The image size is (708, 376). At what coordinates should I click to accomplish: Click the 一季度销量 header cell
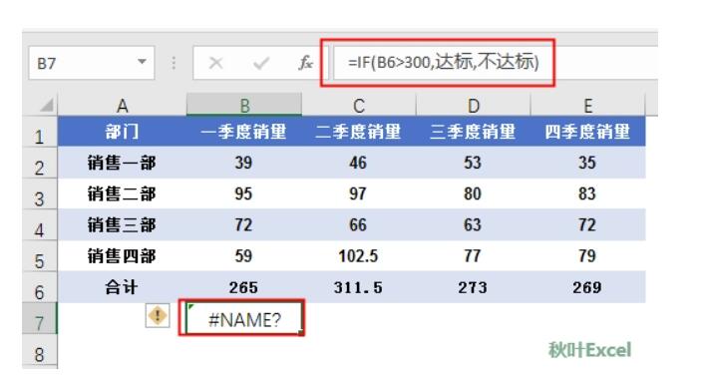(244, 132)
